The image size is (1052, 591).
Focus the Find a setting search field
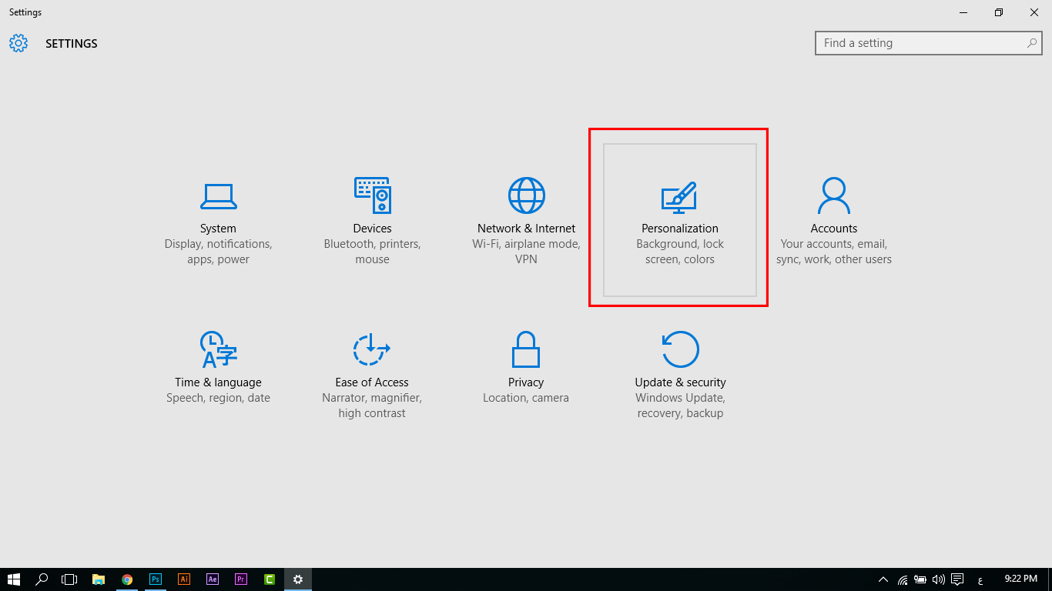[929, 43]
